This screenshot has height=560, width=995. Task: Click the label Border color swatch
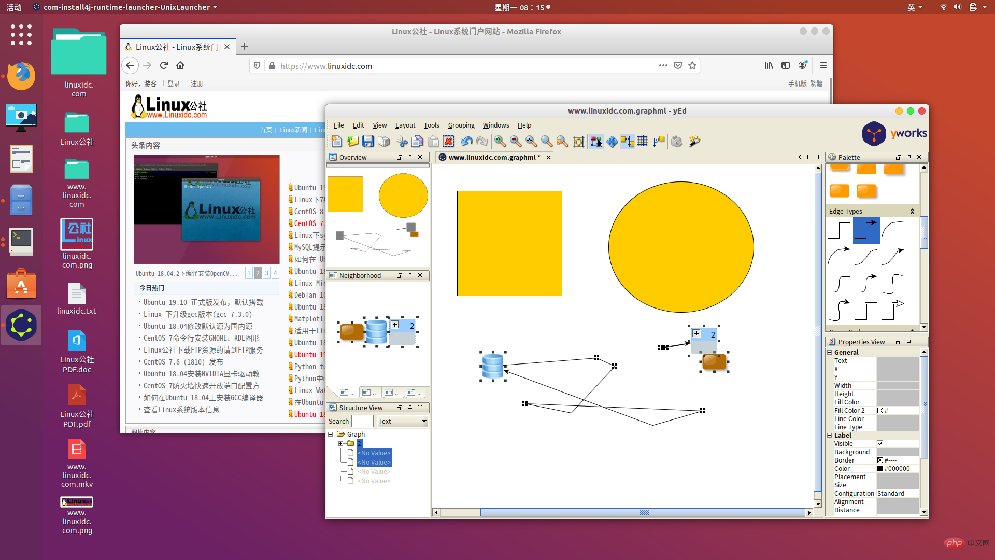click(880, 460)
